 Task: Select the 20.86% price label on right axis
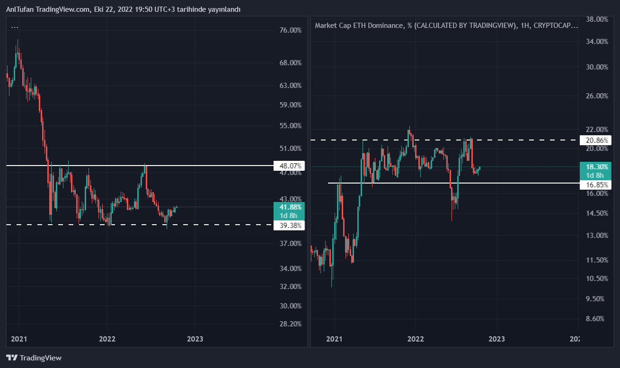pyautogui.click(x=596, y=140)
